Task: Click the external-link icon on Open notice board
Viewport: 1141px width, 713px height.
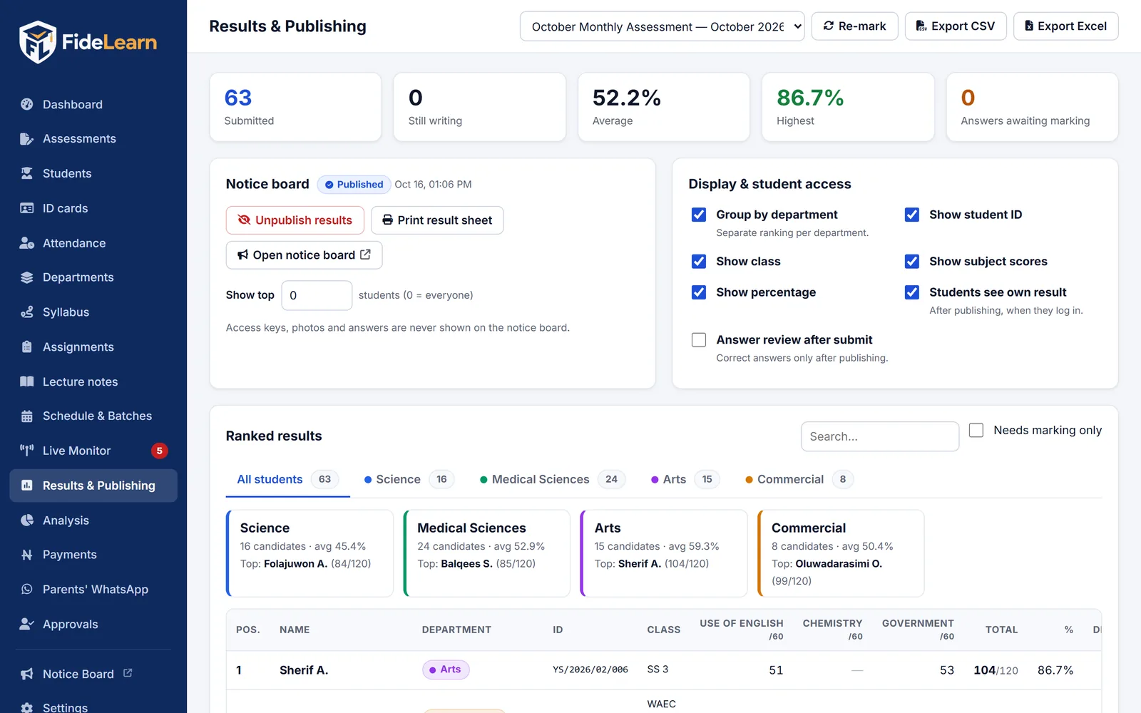Action: pos(365,255)
